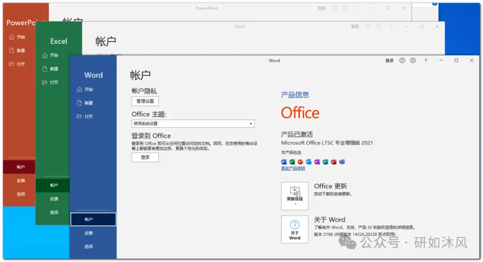Click the Excel app icon under 本产品包含

click(x=292, y=162)
